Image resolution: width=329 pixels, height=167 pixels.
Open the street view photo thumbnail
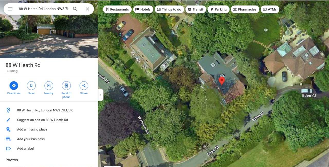[x=49, y=29]
